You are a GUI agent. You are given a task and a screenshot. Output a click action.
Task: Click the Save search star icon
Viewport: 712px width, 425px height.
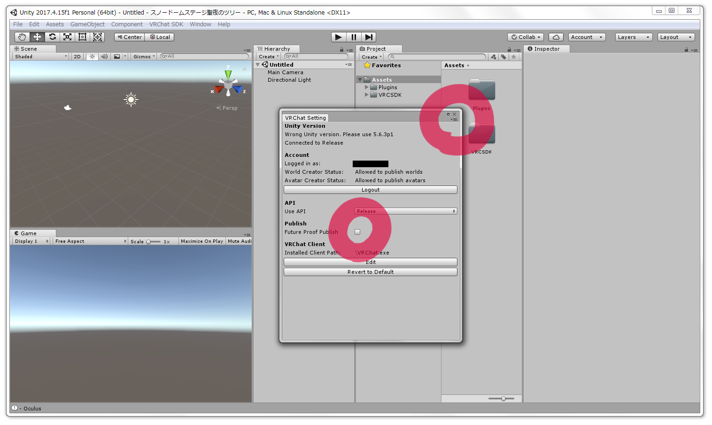click(514, 57)
